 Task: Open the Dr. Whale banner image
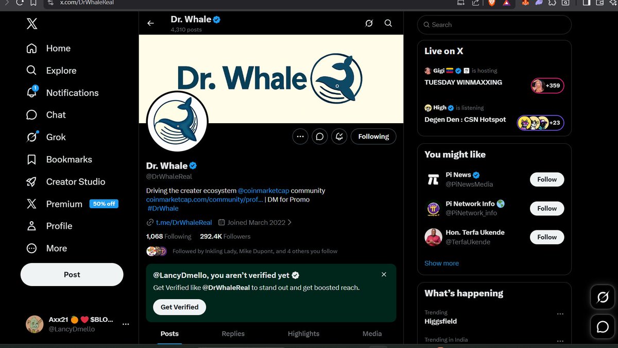pyautogui.click(x=271, y=79)
